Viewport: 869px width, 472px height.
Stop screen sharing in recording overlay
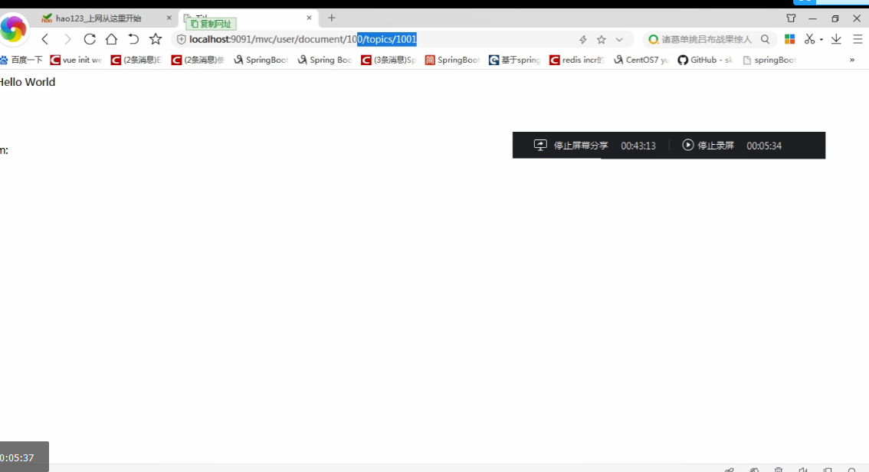tap(571, 145)
